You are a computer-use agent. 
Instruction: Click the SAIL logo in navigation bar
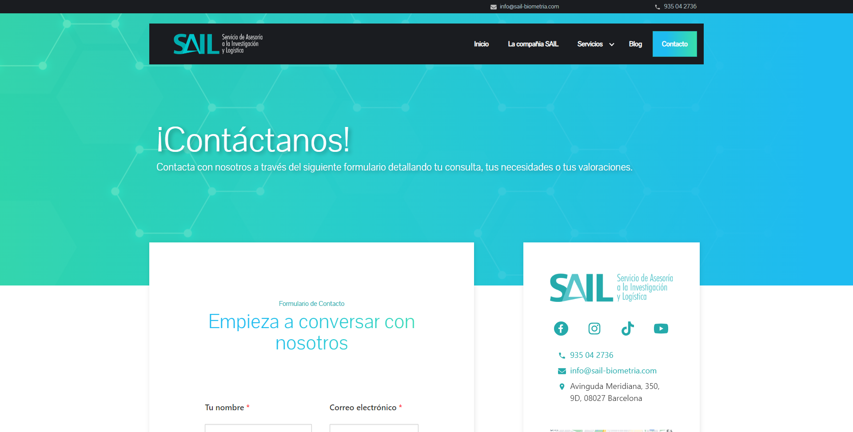218,44
